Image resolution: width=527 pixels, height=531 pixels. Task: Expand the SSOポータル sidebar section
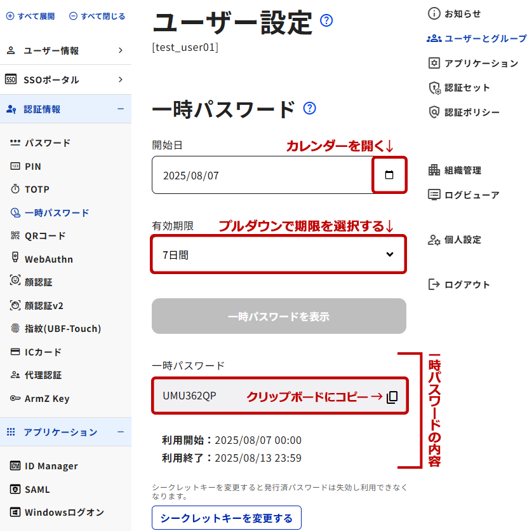65,80
